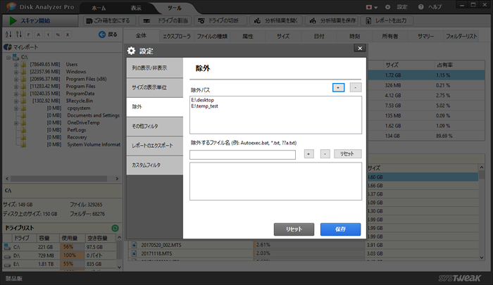Click the blue 戻る back arrow
493x285 pixels.
102,34
